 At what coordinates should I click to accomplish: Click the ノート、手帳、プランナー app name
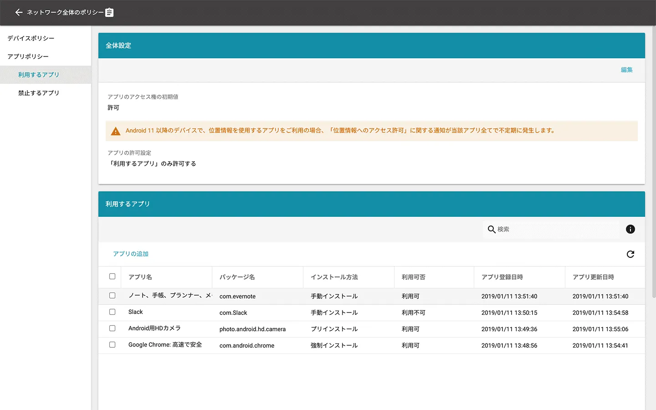(x=170, y=295)
